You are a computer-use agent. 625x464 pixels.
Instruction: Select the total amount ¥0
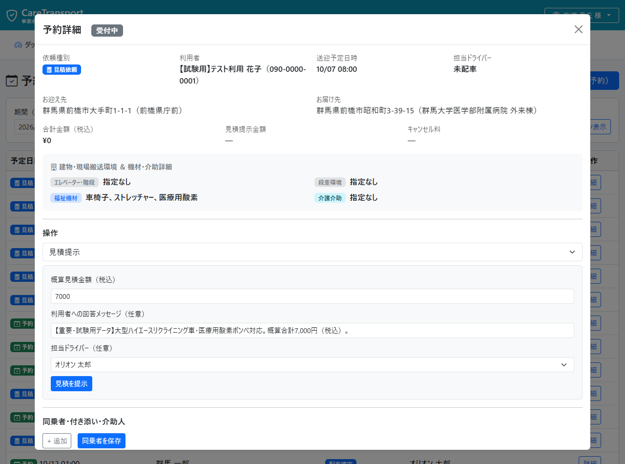pos(47,141)
